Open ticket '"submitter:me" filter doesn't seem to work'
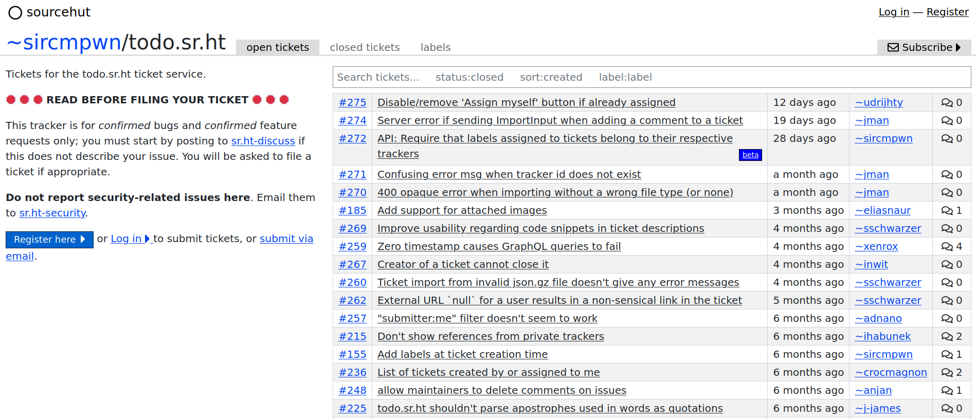This screenshot has height=419, width=976. [x=487, y=318]
